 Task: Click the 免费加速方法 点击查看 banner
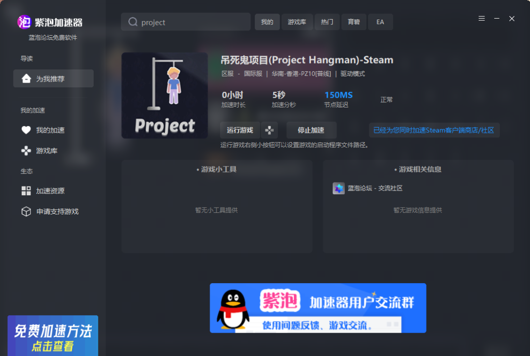coord(53,335)
